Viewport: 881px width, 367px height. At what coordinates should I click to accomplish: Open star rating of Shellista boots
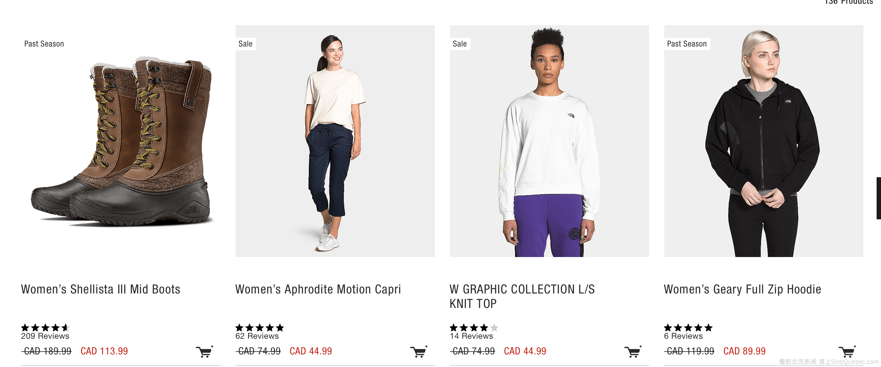[45, 327]
